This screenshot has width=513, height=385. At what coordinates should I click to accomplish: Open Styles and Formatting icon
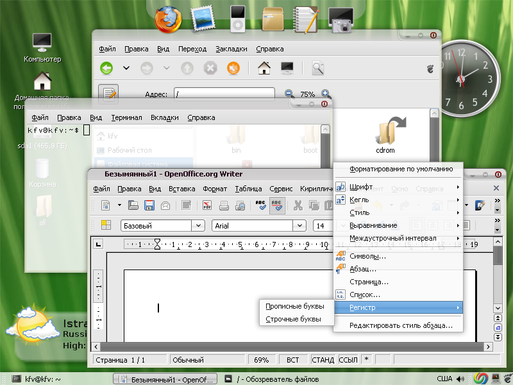106,225
